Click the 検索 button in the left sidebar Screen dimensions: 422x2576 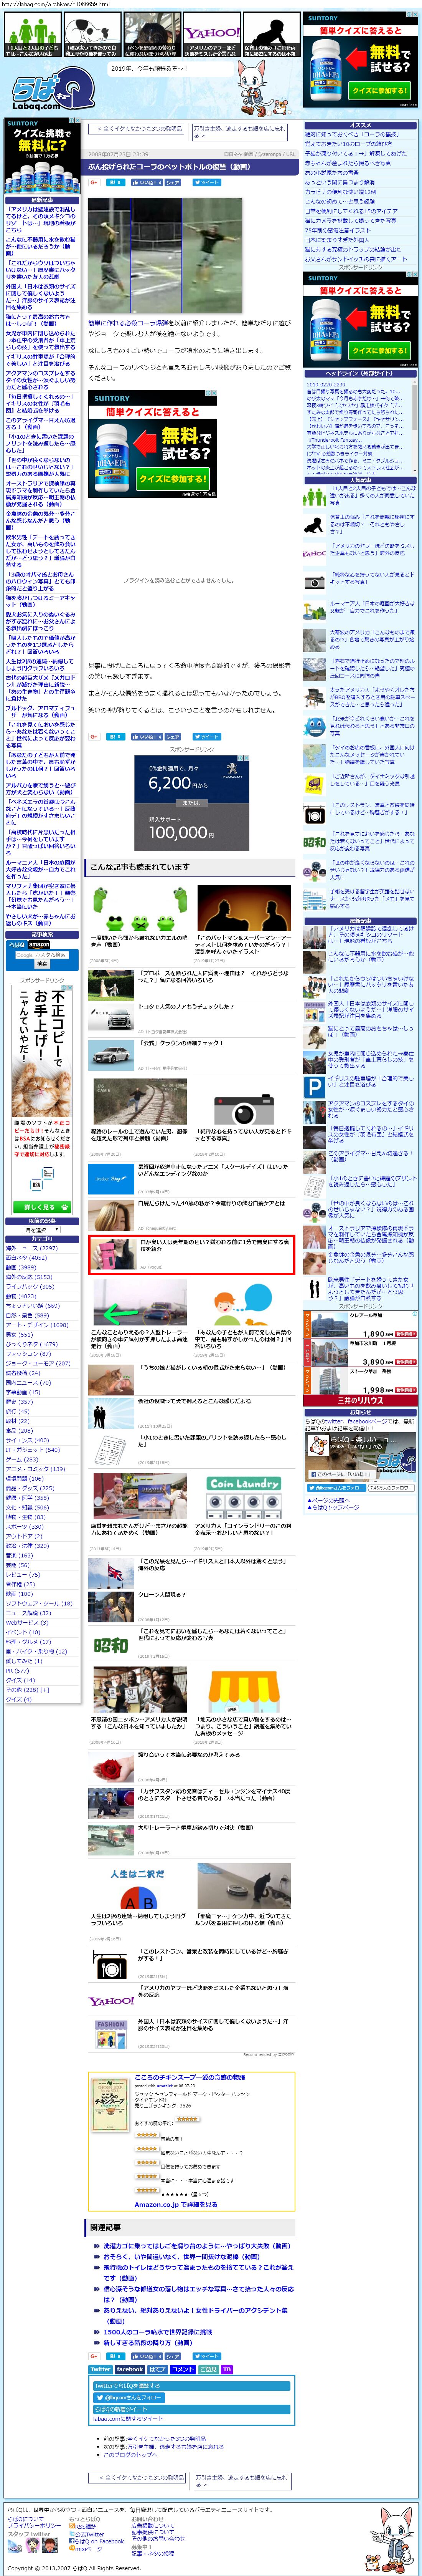tap(42, 964)
